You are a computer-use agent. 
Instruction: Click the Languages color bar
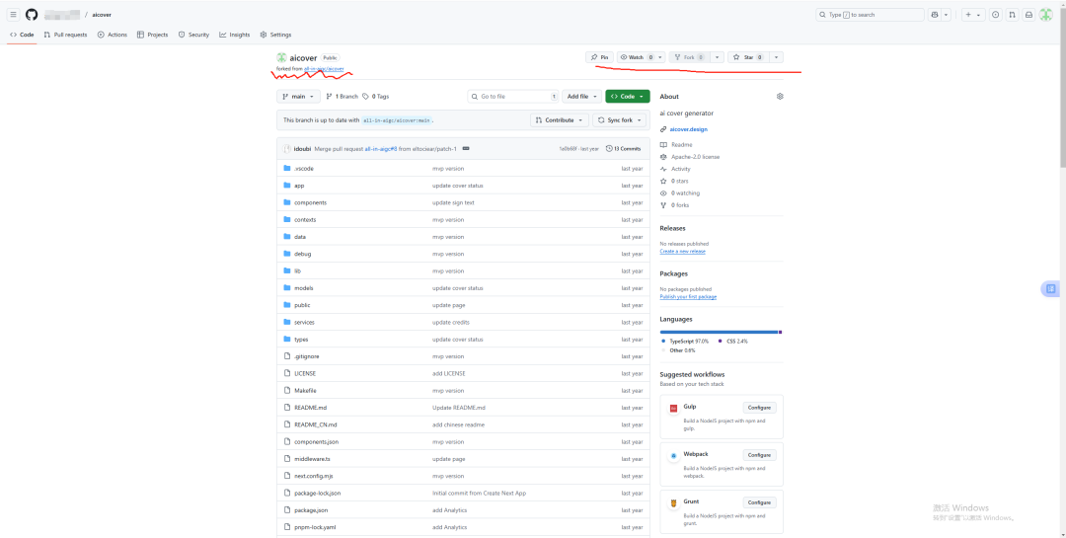point(721,332)
